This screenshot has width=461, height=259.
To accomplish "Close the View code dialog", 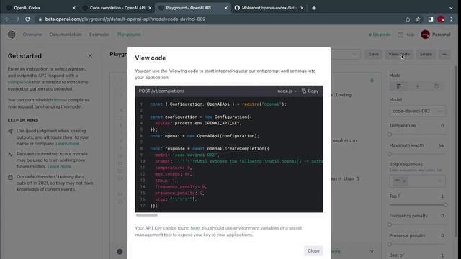I will coord(313,251).
